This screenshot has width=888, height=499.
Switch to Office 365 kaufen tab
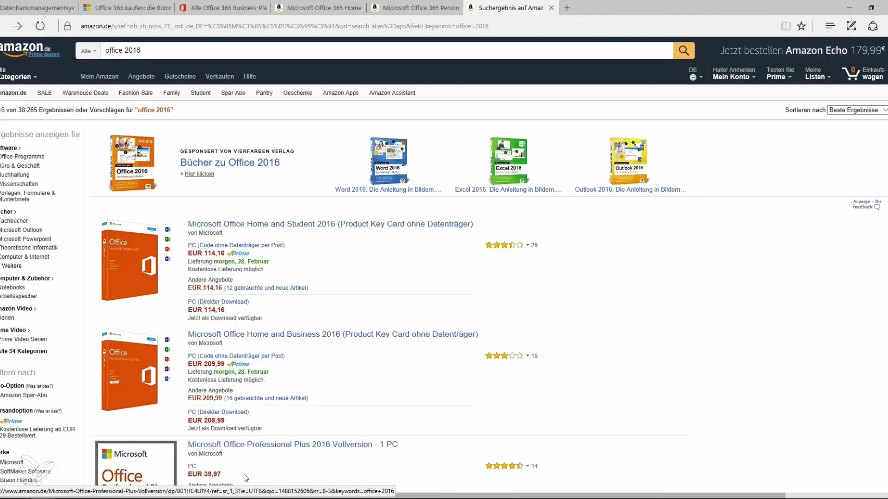[127, 8]
